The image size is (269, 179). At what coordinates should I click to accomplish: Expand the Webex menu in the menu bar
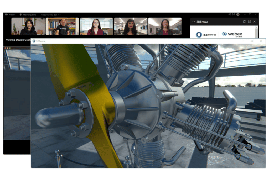pyautogui.click(x=12, y=15)
